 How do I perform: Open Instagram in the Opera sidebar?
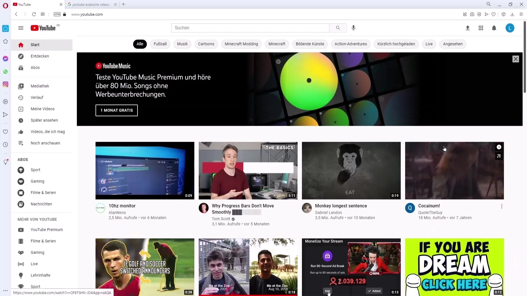(x=5, y=84)
